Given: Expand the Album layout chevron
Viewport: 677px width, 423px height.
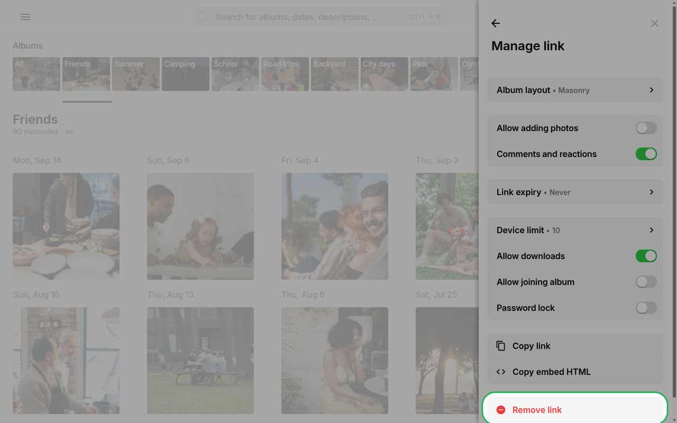Looking at the screenshot, I should coord(652,90).
